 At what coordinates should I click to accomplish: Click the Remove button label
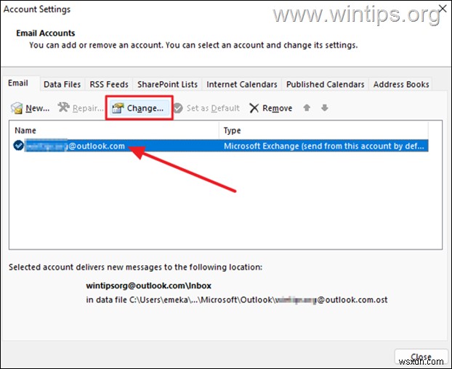277,108
